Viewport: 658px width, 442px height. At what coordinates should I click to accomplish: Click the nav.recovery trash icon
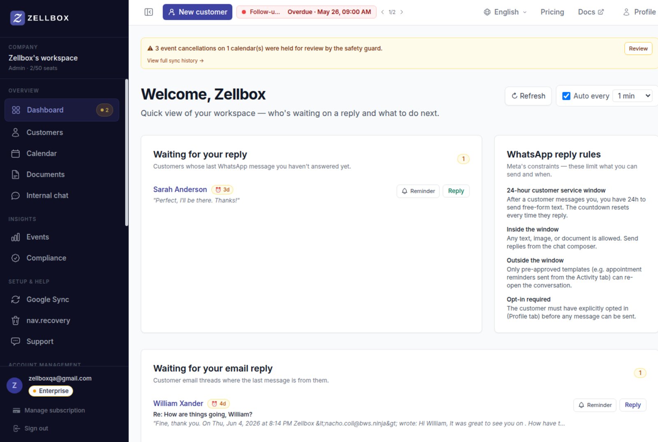click(x=16, y=320)
